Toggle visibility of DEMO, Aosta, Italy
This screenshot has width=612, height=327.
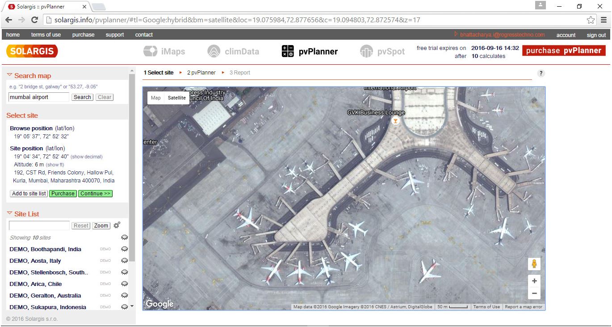click(125, 261)
